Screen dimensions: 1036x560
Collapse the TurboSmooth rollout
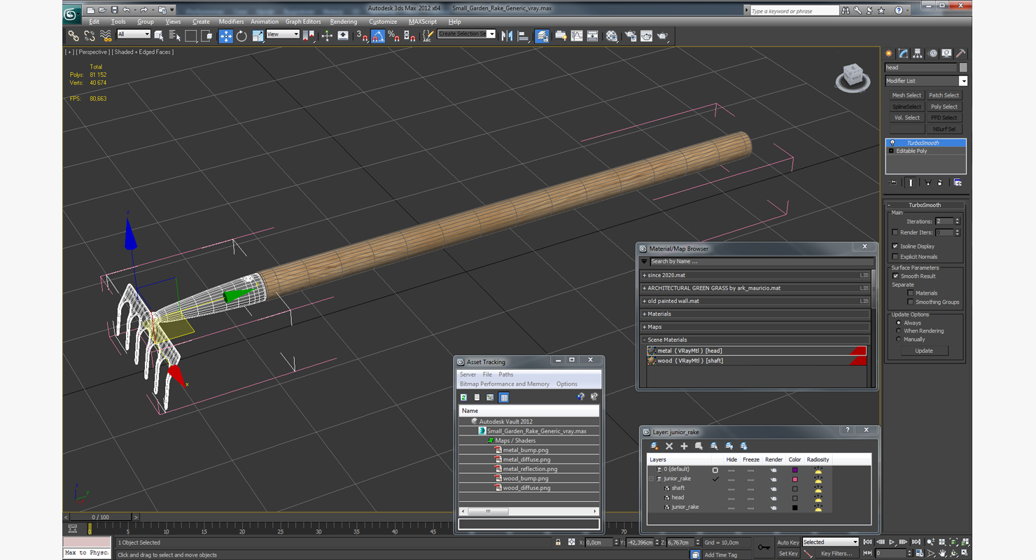pyautogui.click(x=925, y=205)
